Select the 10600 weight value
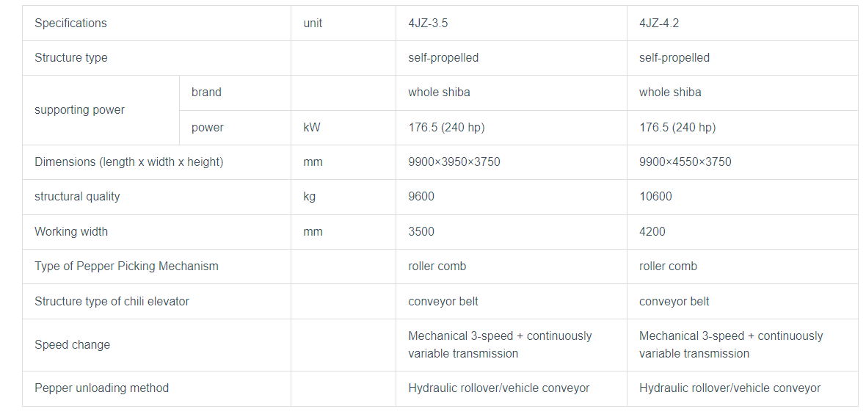Viewport: 866px width, 417px height. [655, 197]
